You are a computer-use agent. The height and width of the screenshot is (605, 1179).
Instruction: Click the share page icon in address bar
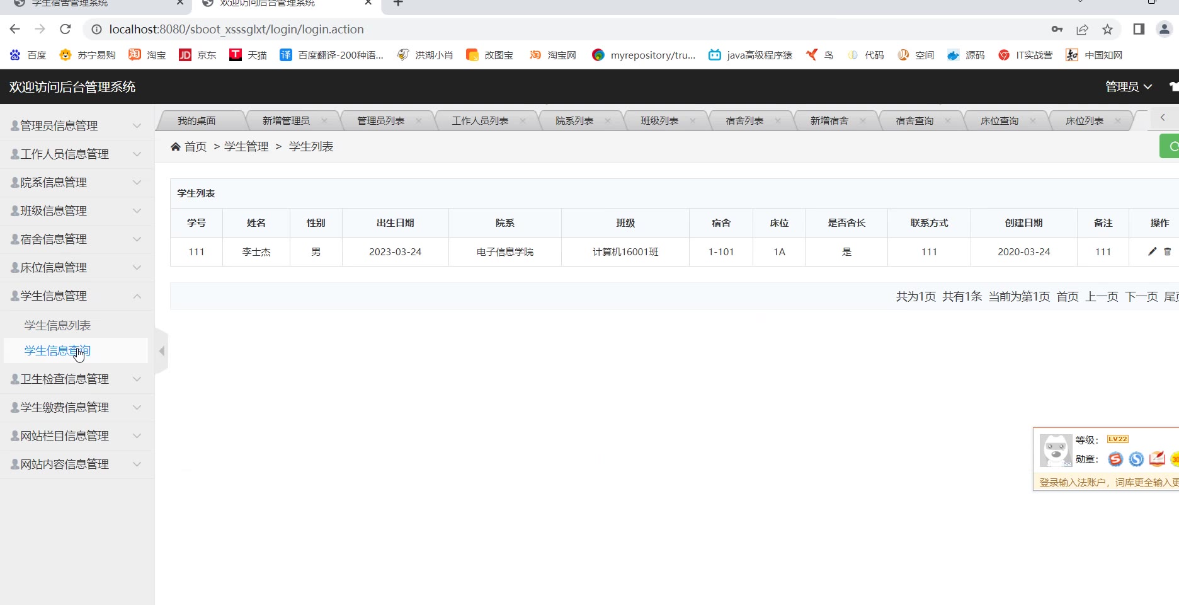click(x=1082, y=29)
